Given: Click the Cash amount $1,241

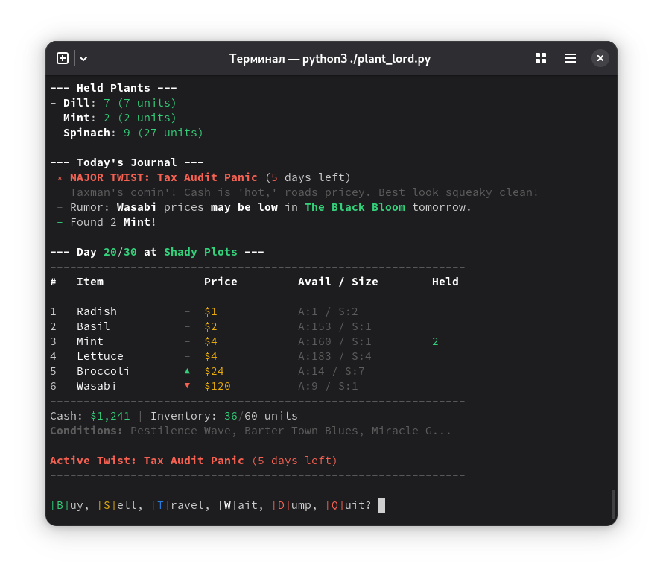Looking at the screenshot, I should pos(110,416).
